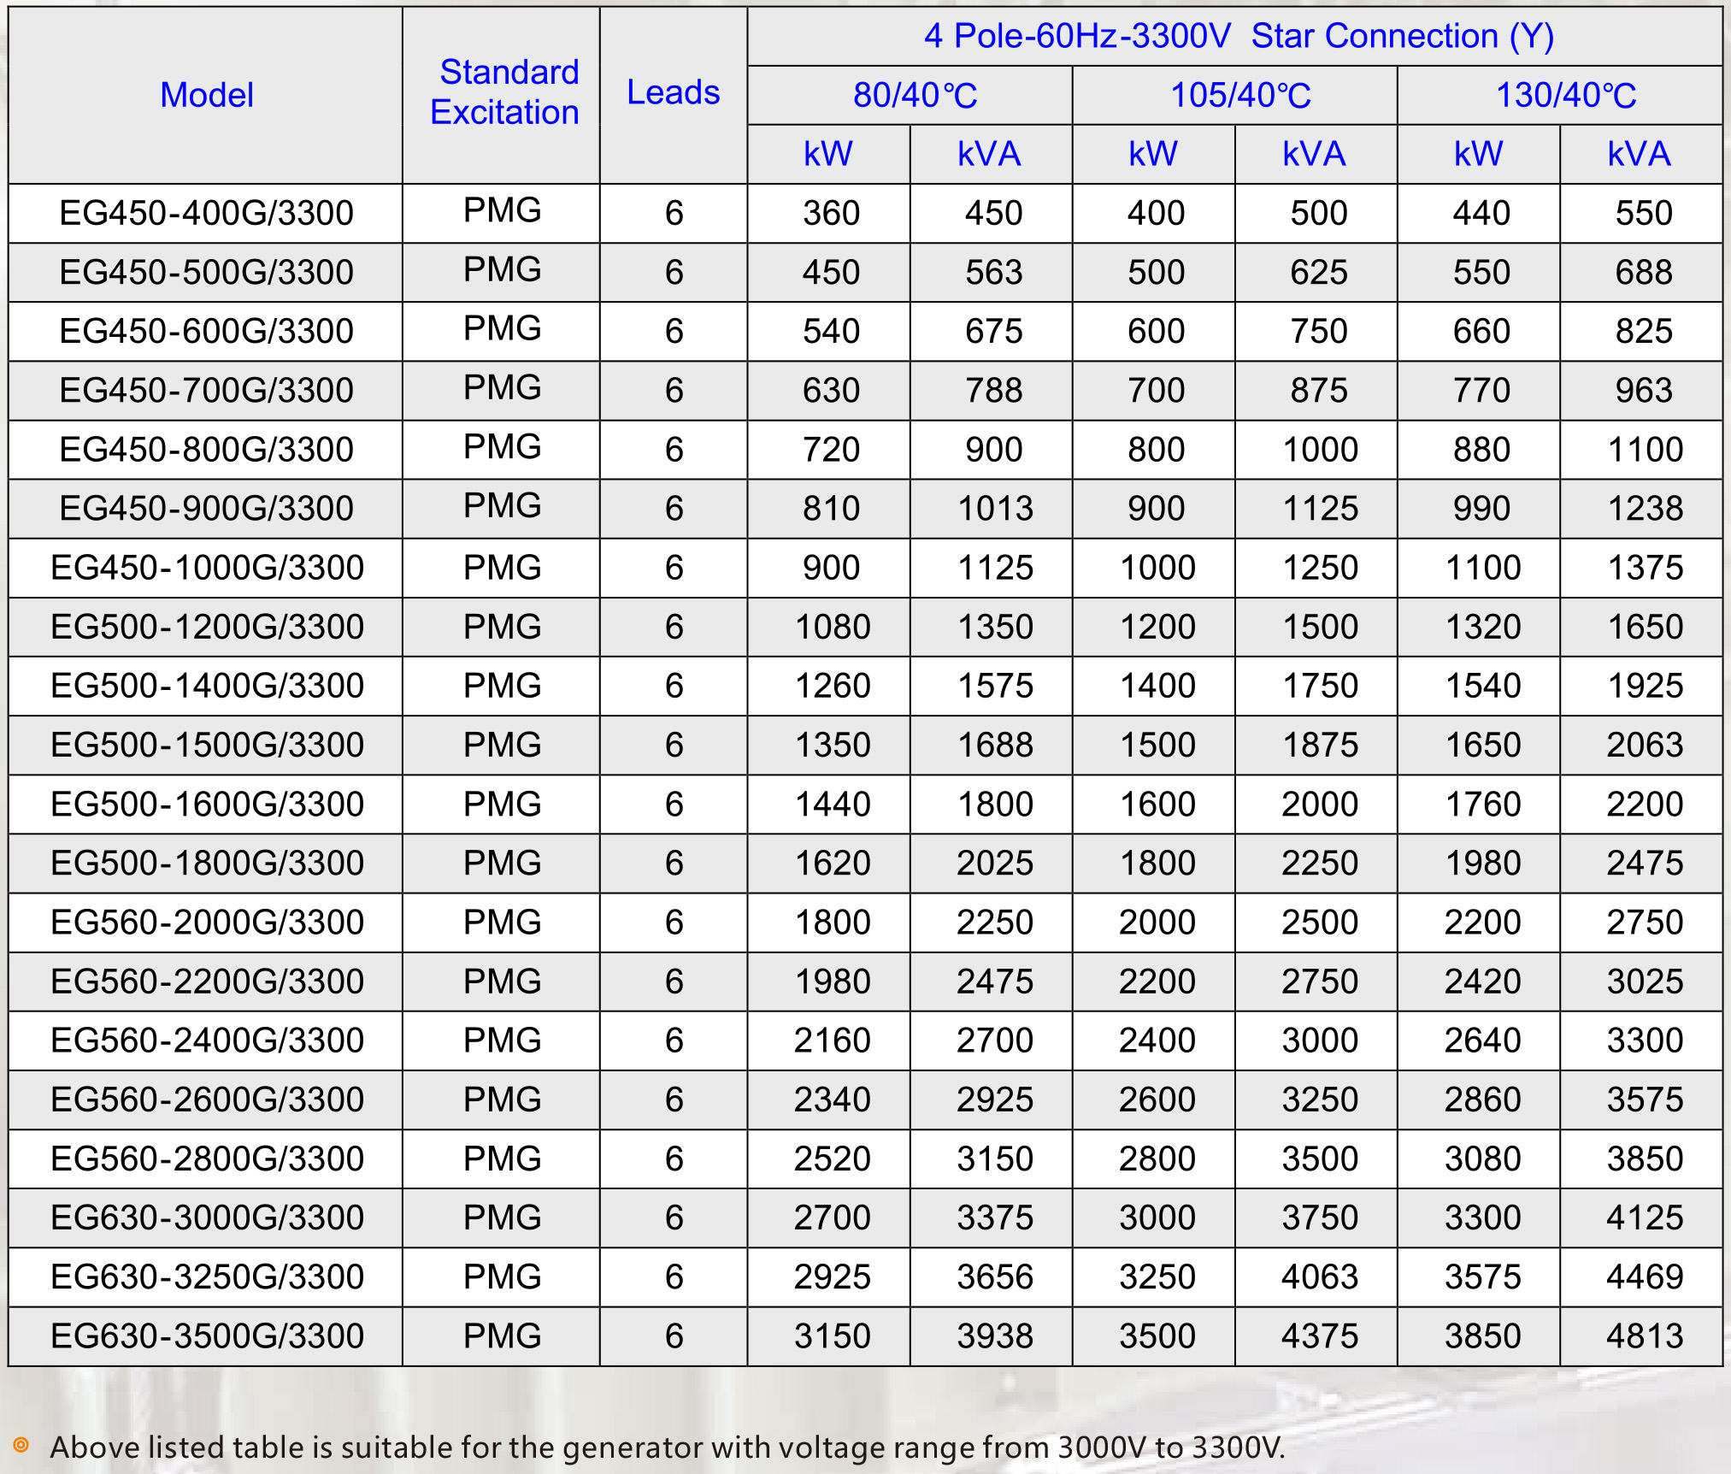This screenshot has width=1731, height=1474.
Task: Click value 1688 in the EG500-1500G row
Action: (995, 745)
